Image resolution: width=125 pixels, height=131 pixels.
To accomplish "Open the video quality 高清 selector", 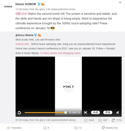I will click(108, 112).
